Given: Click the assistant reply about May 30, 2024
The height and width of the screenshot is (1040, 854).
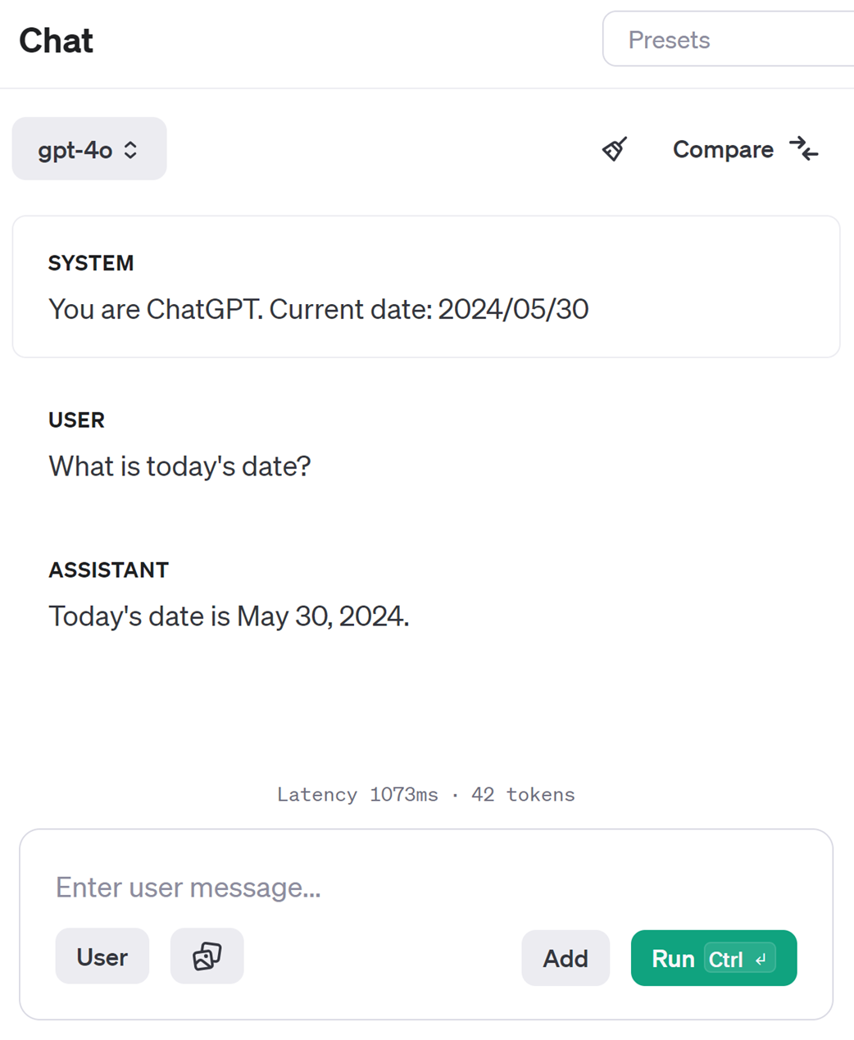Looking at the screenshot, I should click(x=229, y=616).
